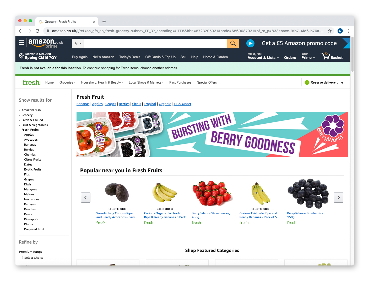
Task: Show next carousel items with right arrow
Action: [x=339, y=197]
